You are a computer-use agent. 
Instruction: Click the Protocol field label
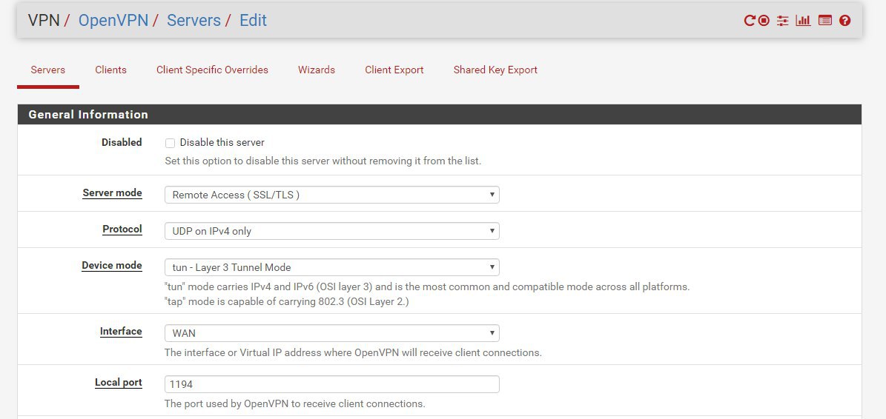click(x=122, y=229)
